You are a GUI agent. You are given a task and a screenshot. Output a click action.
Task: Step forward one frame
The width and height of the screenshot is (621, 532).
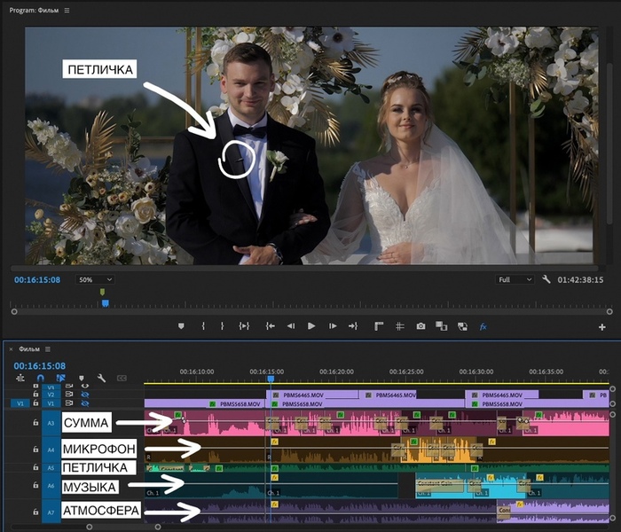[x=332, y=326]
